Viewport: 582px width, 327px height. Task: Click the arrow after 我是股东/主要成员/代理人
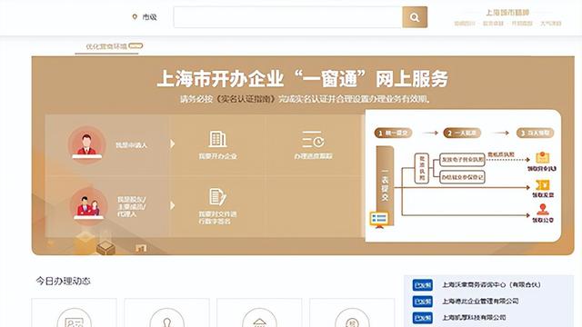172,206
